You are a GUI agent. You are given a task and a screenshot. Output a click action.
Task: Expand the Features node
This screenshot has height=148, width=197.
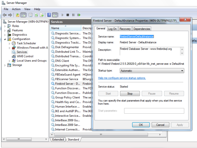(5, 31)
